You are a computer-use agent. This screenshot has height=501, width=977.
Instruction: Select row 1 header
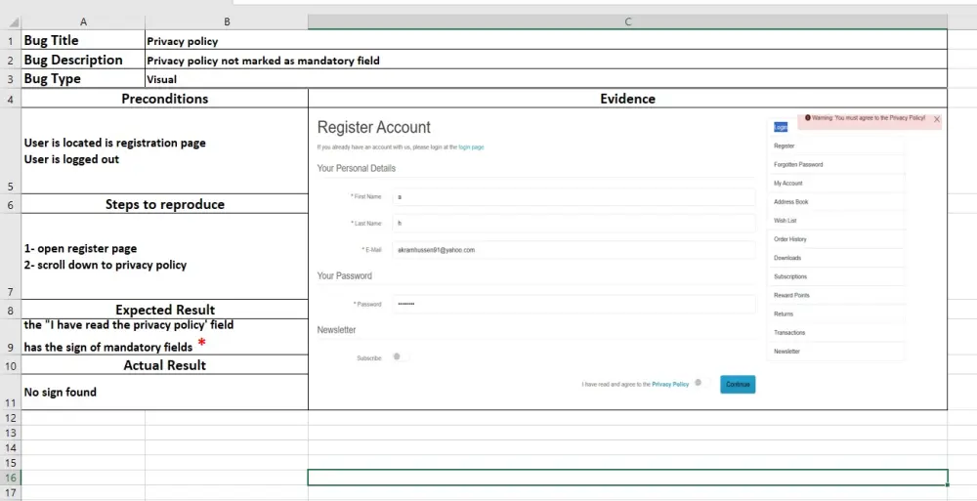point(11,40)
